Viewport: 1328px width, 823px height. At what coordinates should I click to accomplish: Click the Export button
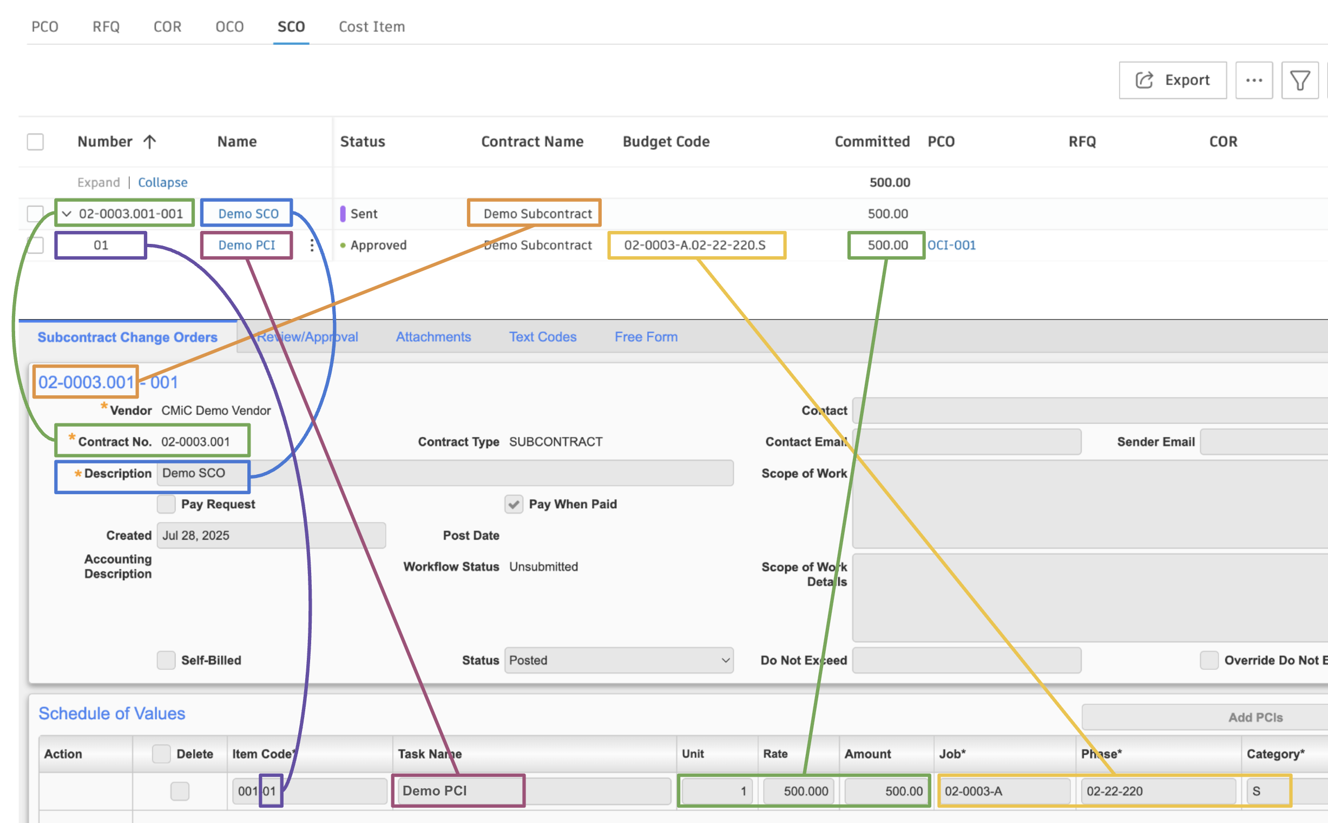click(x=1173, y=80)
